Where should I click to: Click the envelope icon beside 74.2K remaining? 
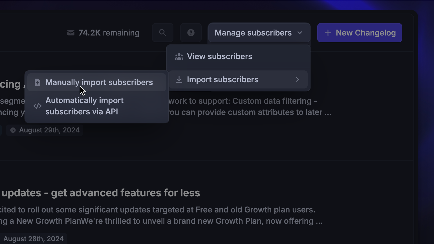click(71, 33)
